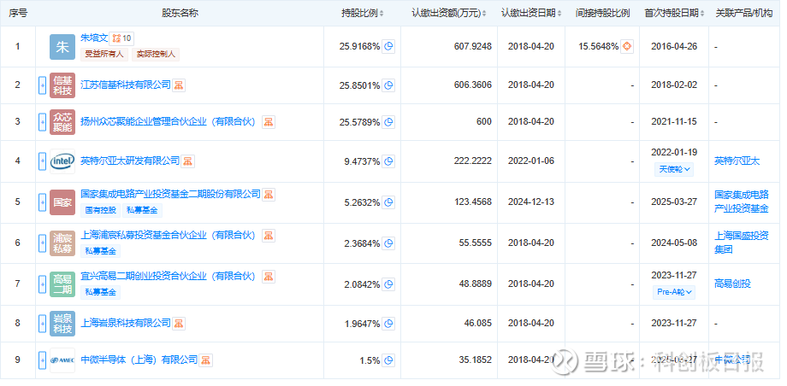Expand row 2 江苏信基科技 shareholder details
This screenshot has width=787, height=386.
click(43, 85)
